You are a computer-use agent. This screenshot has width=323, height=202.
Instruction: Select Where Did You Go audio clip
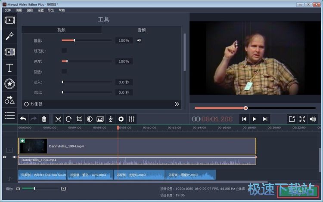pyautogui.click(x=42, y=174)
